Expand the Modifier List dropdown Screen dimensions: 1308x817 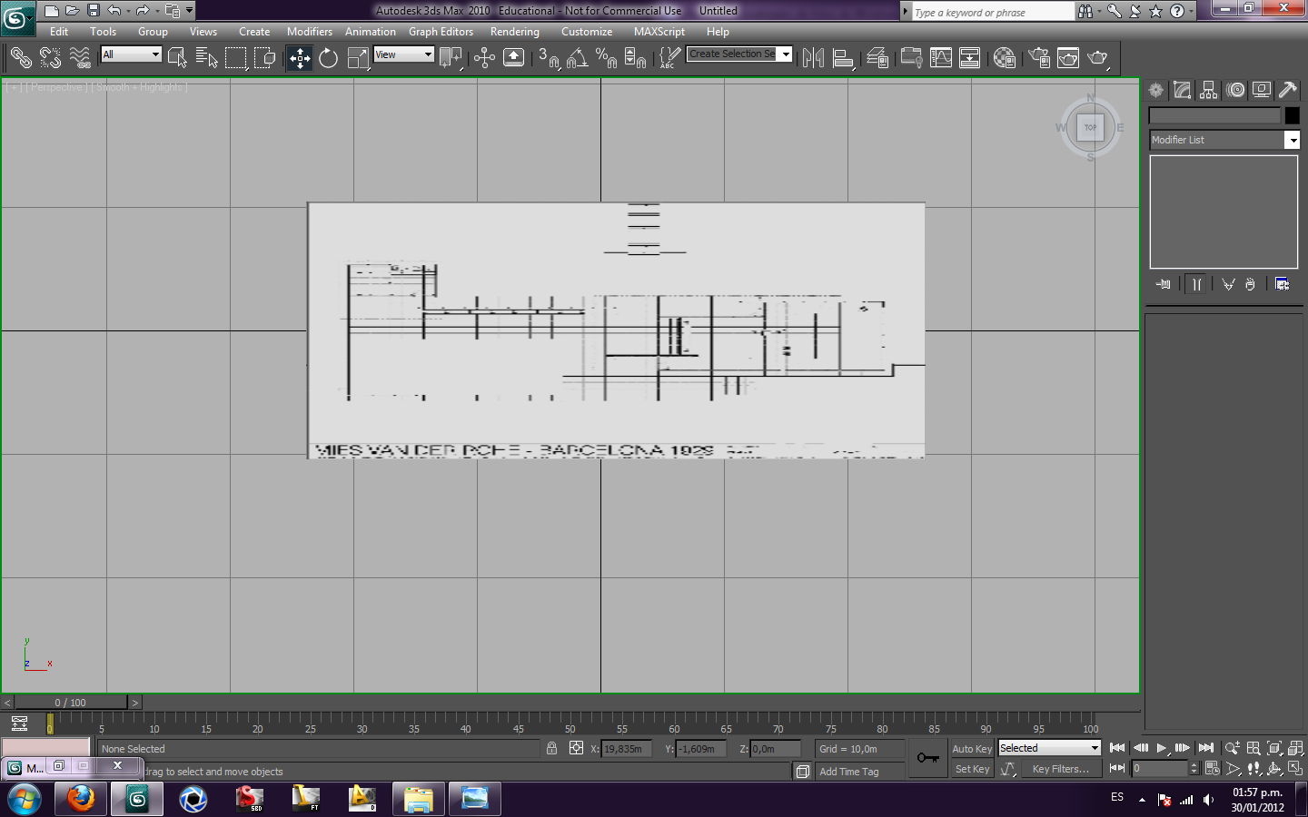point(1293,140)
